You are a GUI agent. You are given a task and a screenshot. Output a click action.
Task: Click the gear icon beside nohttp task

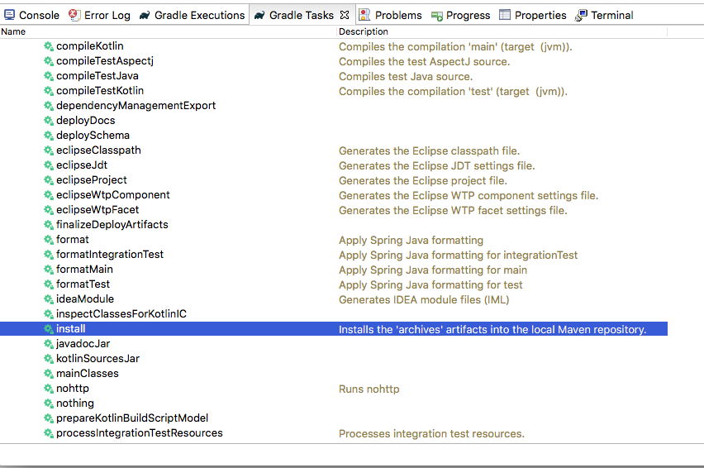pyautogui.click(x=49, y=389)
